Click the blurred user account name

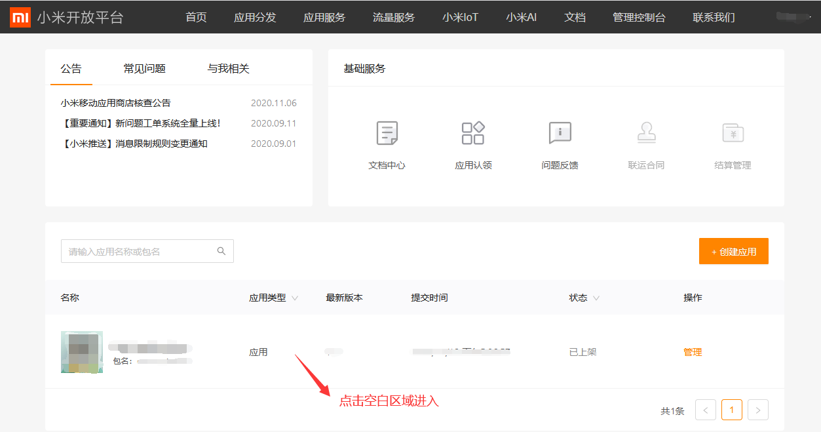click(x=795, y=18)
